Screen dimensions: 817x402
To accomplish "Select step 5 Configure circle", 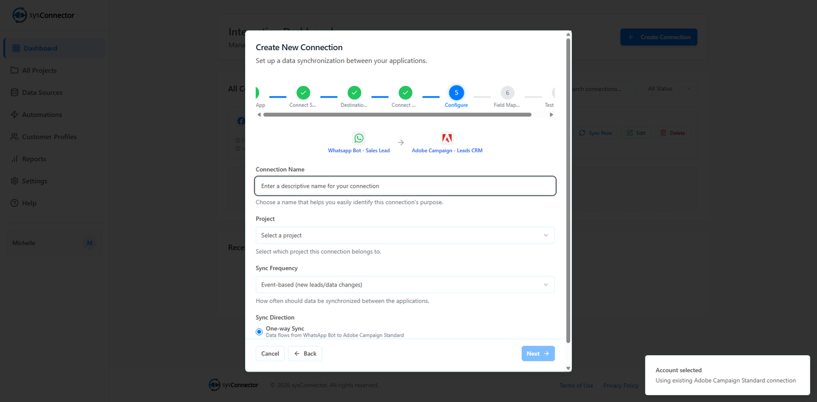I will pyautogui.click(x=456, y=93).
